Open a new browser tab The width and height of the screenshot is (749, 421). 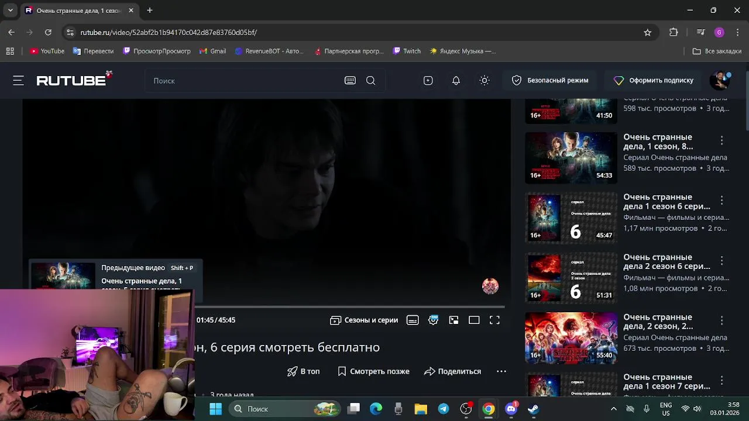(x=150, y=11)
